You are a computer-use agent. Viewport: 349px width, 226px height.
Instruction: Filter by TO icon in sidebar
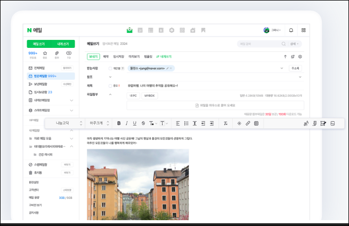pos(69,53)
